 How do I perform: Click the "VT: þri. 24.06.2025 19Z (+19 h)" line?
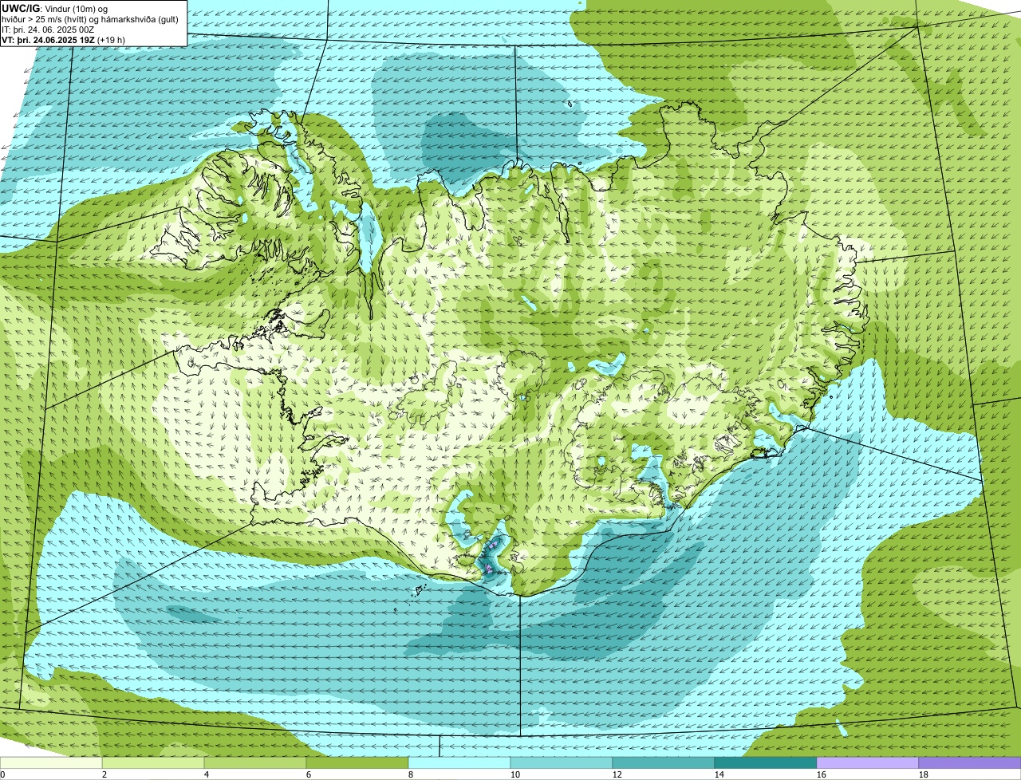tap(65, 39)
